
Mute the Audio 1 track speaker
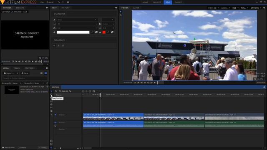click(55, 122)
